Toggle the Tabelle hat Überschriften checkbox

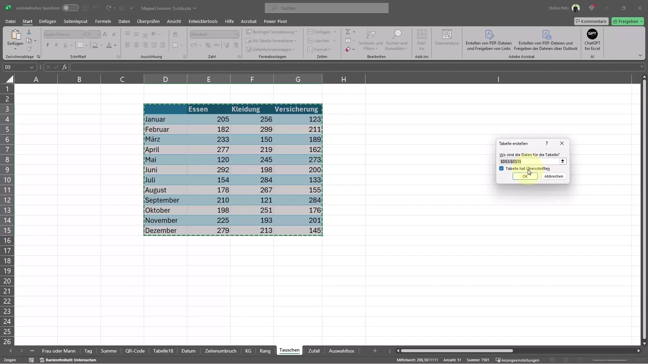tap(502, 169)
